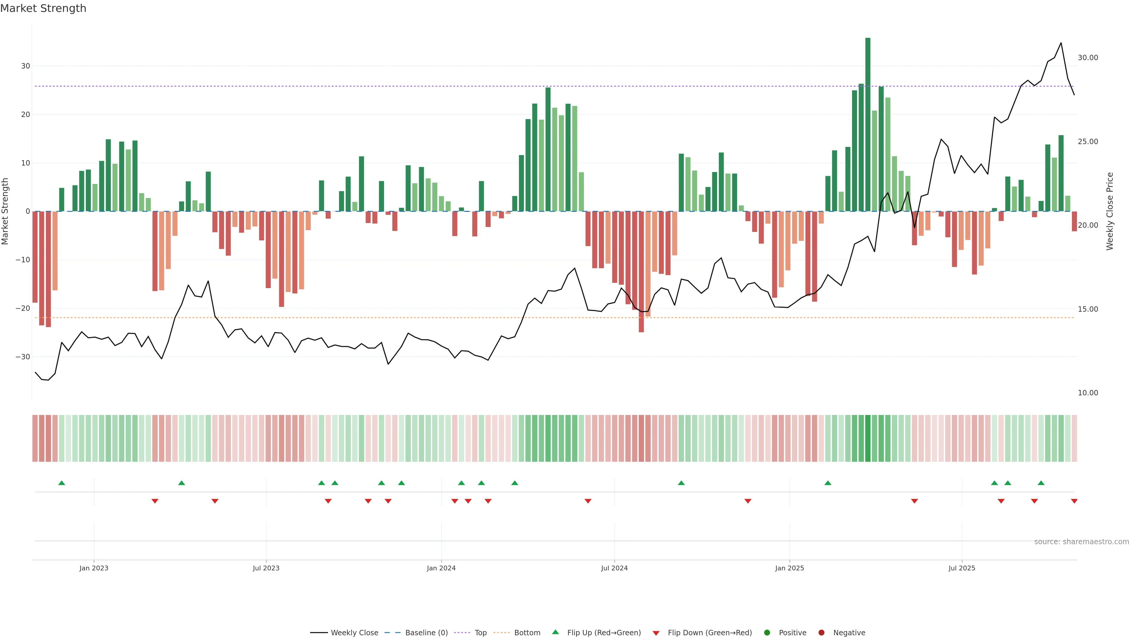Toggle the Baseline (0) legend entry
Image resolution: width=1144 pixels, height=643 pixels.
(426, 632)
